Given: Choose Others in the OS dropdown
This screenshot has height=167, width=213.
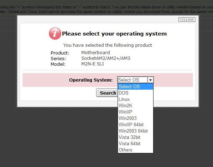Looking at the screenshot, I should [136, 150].
